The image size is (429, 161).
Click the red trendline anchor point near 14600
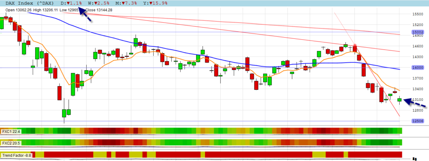355,45
